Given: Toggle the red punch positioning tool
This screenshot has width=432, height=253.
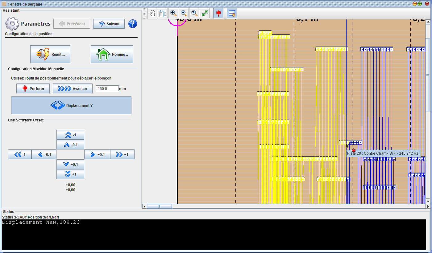Looking at the screenshot, I should click(218, 13).
